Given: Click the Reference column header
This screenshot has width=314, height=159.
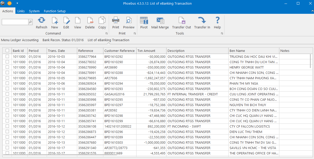Looking at the screenshot, I should pos(90,51).
